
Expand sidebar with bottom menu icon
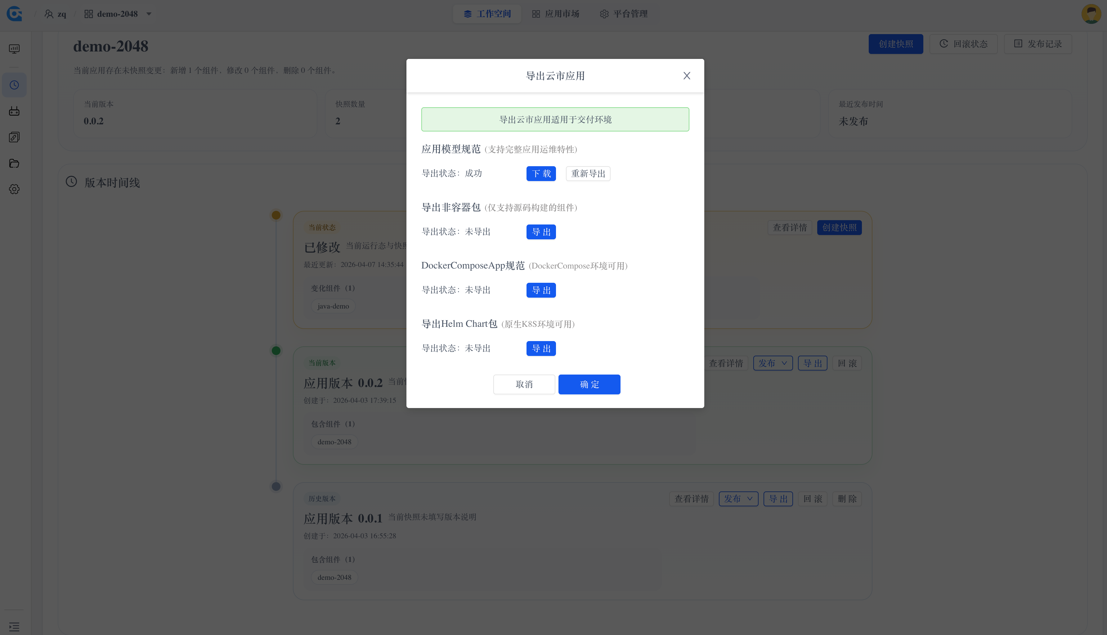click(14, 627)
